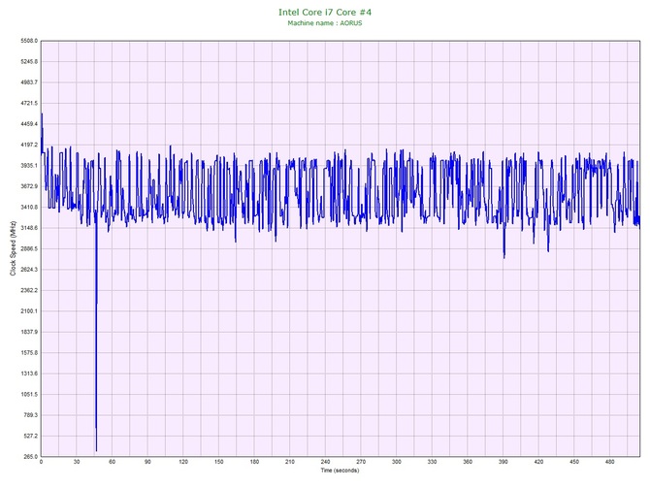Click the 527.2 y-axis value
The image size is (650, 487).
tap(30, 436)
